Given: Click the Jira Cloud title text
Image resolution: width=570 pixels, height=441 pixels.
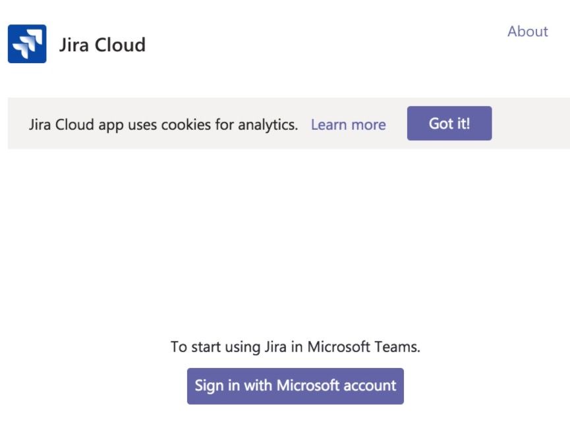Looking at the screenshot, I should click(103, 45).
